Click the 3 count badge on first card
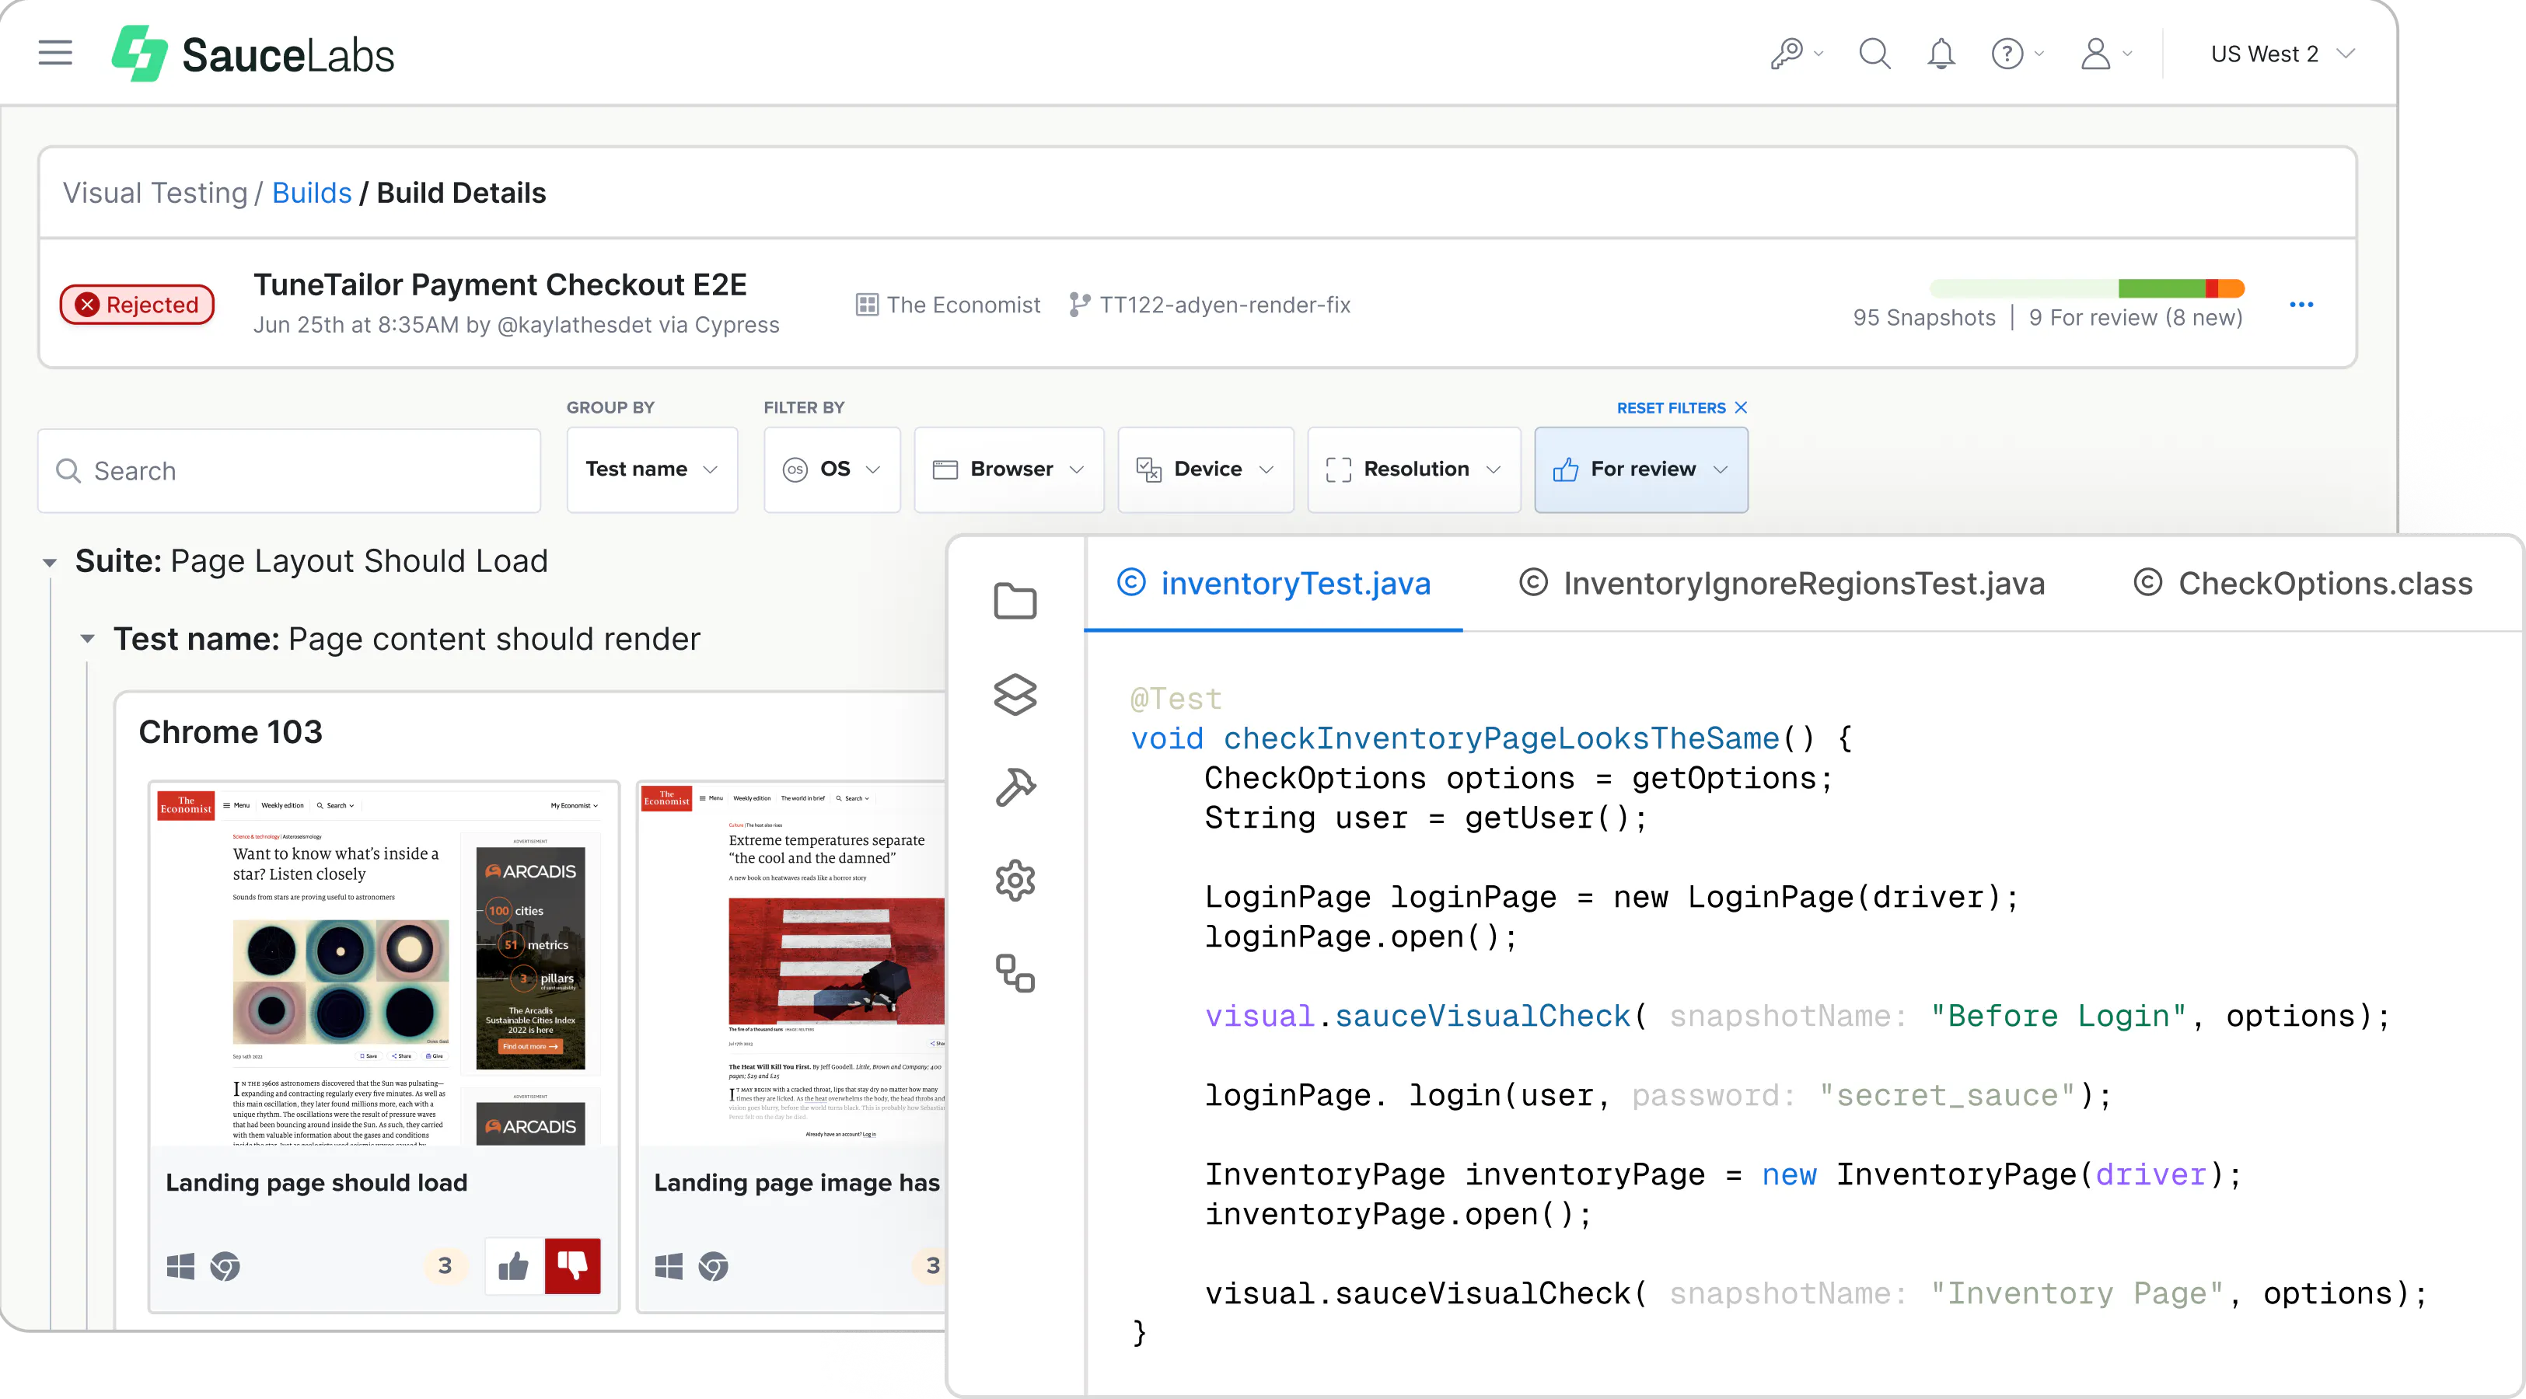 [444, 1265]
